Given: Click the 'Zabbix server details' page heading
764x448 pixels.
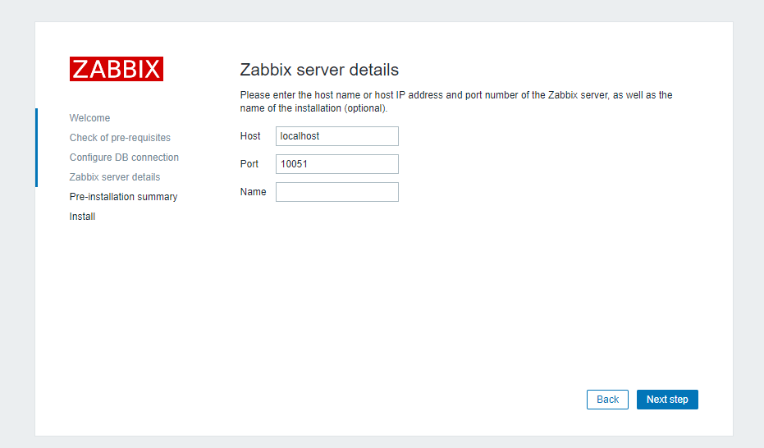Looking at the screenshot, I should [319, 70].
